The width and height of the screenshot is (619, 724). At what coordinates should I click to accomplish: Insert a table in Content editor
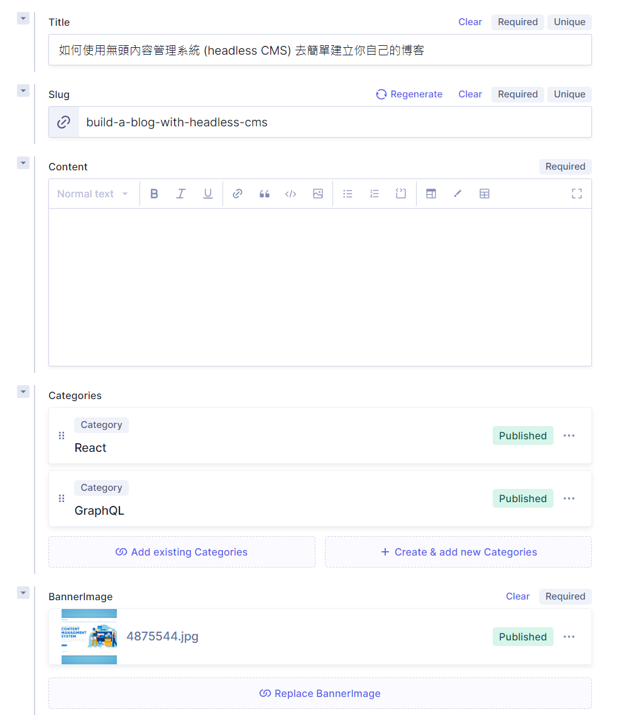(485, 194)
